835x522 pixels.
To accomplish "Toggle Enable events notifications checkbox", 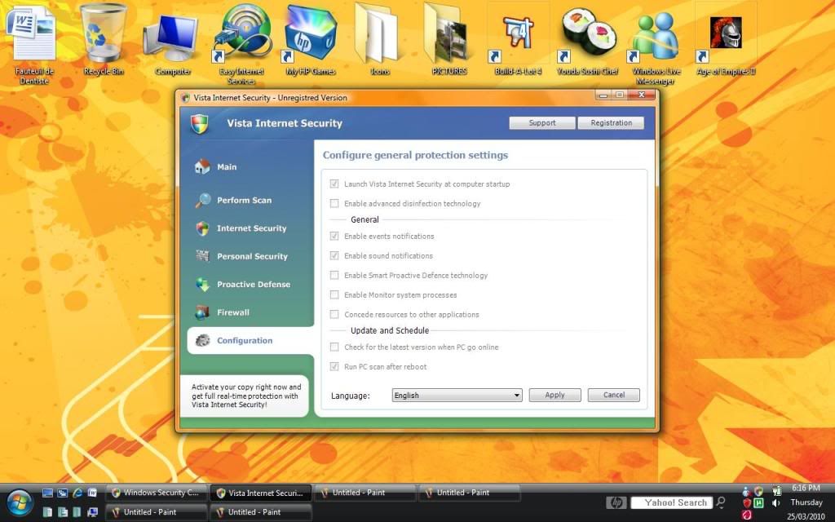I will pos(334,236).
